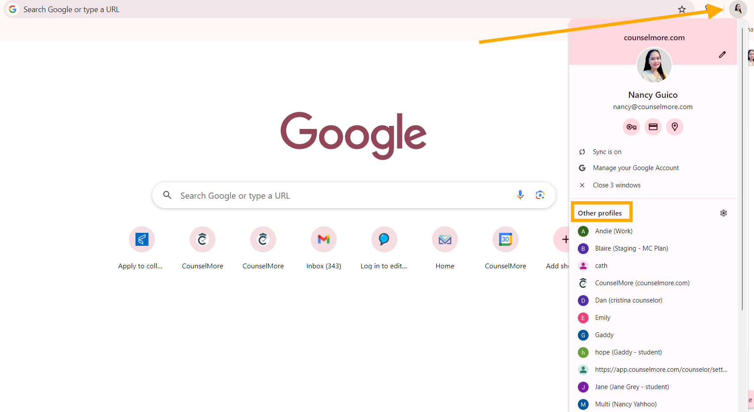Open Google Lens image search icon
The width and height of the screenshot is (754, 412).
tap(540, 195)
